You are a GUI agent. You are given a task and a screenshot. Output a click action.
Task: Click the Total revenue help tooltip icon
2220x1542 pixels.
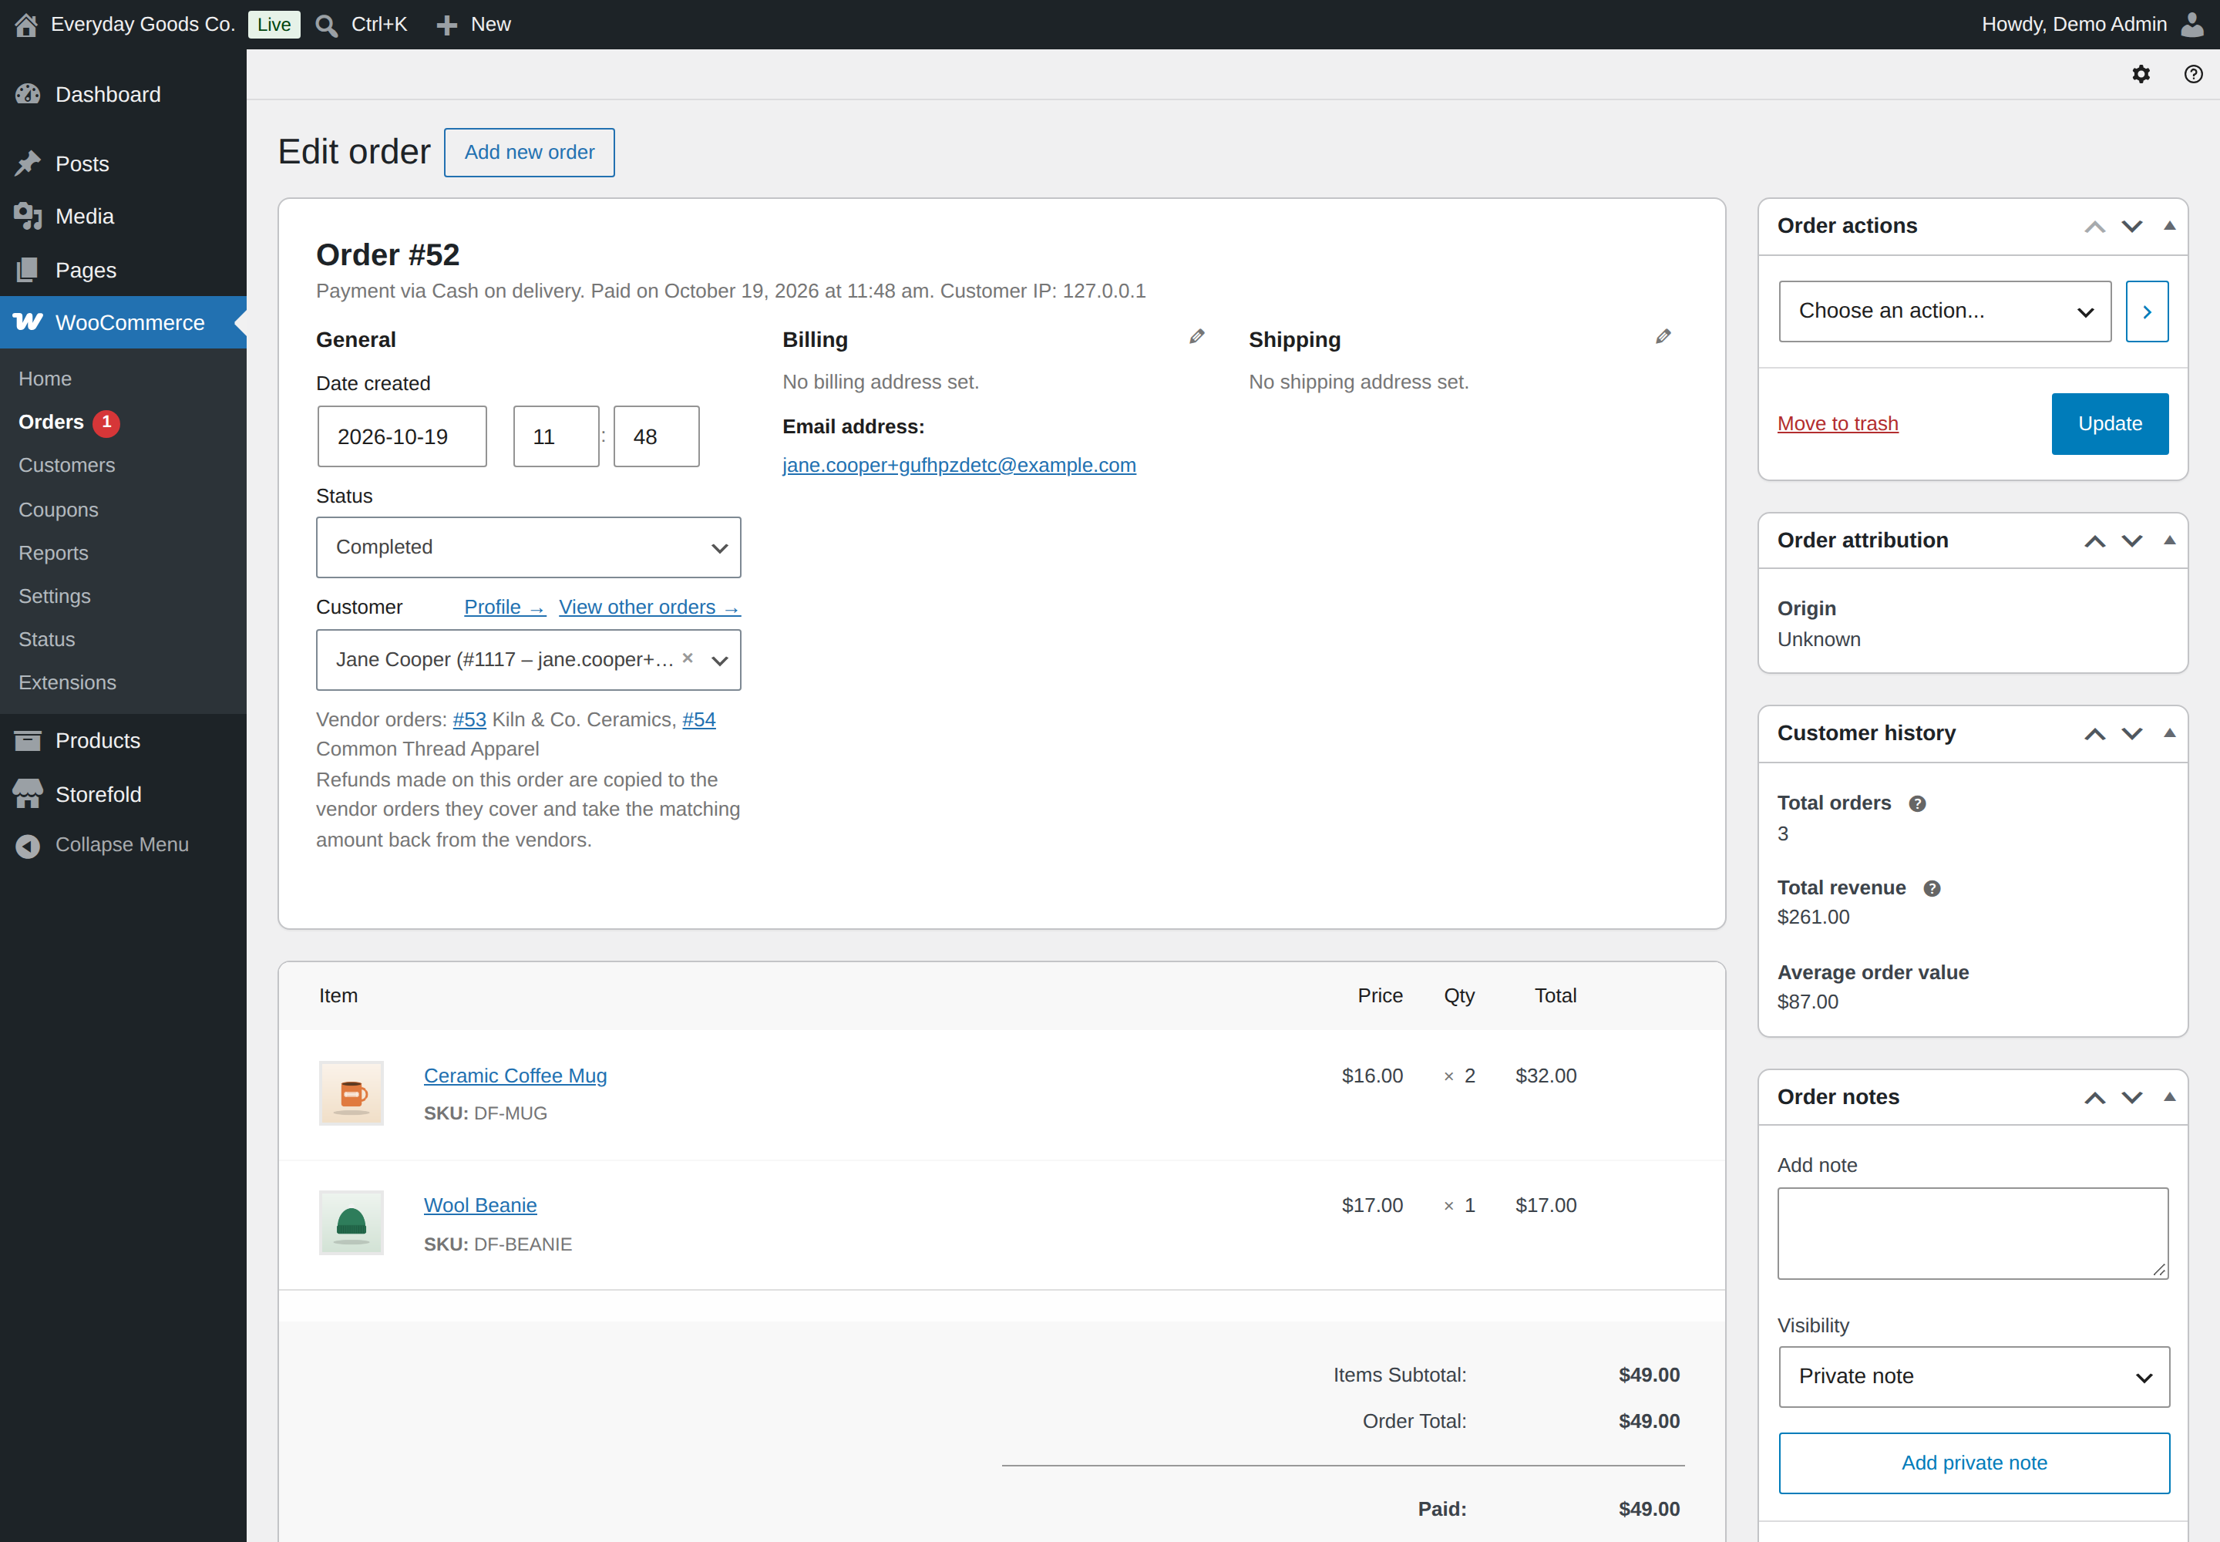[1931, 889]
